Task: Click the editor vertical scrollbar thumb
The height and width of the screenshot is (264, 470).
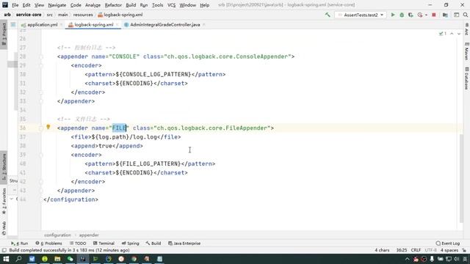Action: [x=461, y=178]
